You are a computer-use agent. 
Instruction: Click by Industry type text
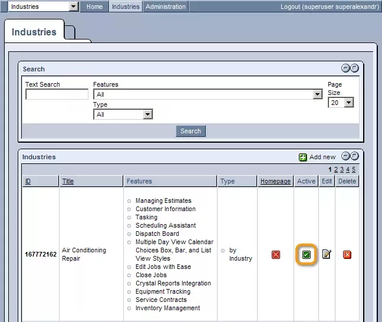(241, 254)
